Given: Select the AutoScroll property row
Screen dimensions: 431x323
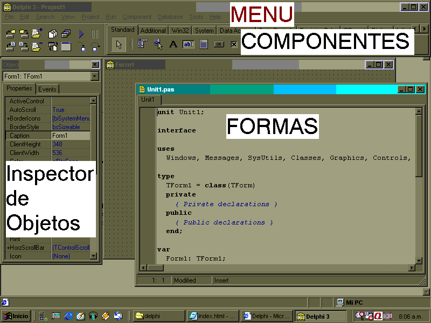Looking at the screenshot, I should point(48,110).
